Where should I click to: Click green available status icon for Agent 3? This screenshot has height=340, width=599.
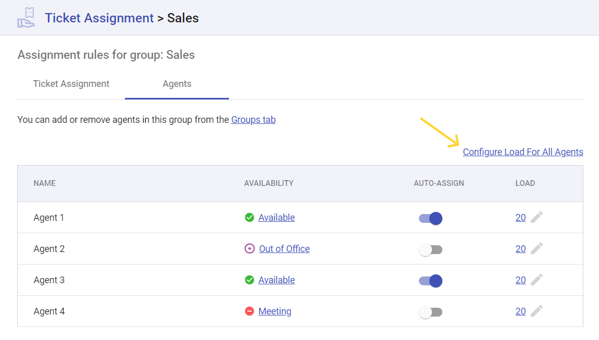249,280
